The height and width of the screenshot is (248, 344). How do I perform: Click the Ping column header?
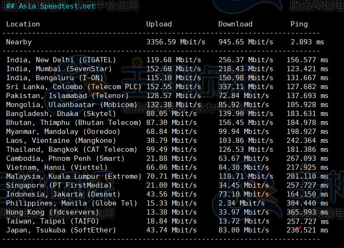(299, 24)
